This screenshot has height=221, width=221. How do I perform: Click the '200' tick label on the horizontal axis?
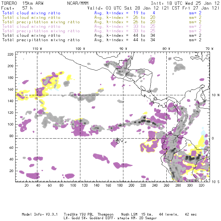(x=131, y=185)
